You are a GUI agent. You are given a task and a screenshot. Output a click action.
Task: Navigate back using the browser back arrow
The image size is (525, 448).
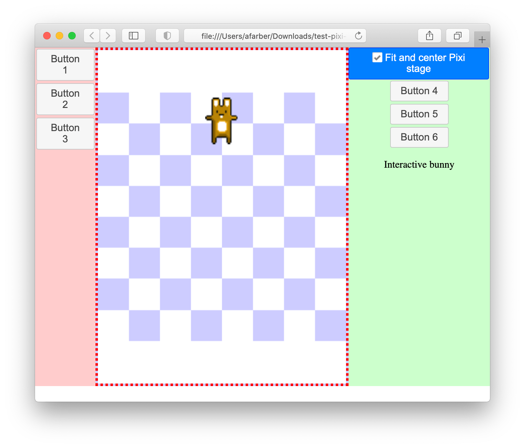tap(91, 36)
